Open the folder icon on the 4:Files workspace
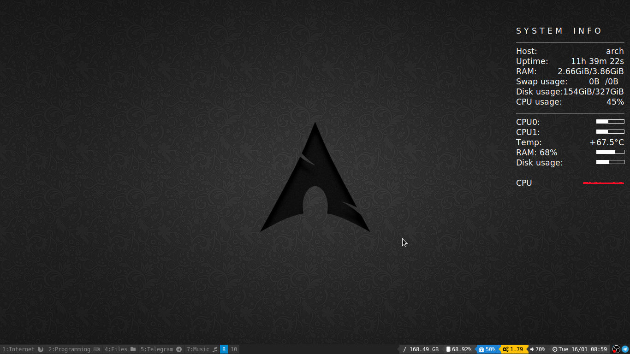630x354 pixels. 133,349
